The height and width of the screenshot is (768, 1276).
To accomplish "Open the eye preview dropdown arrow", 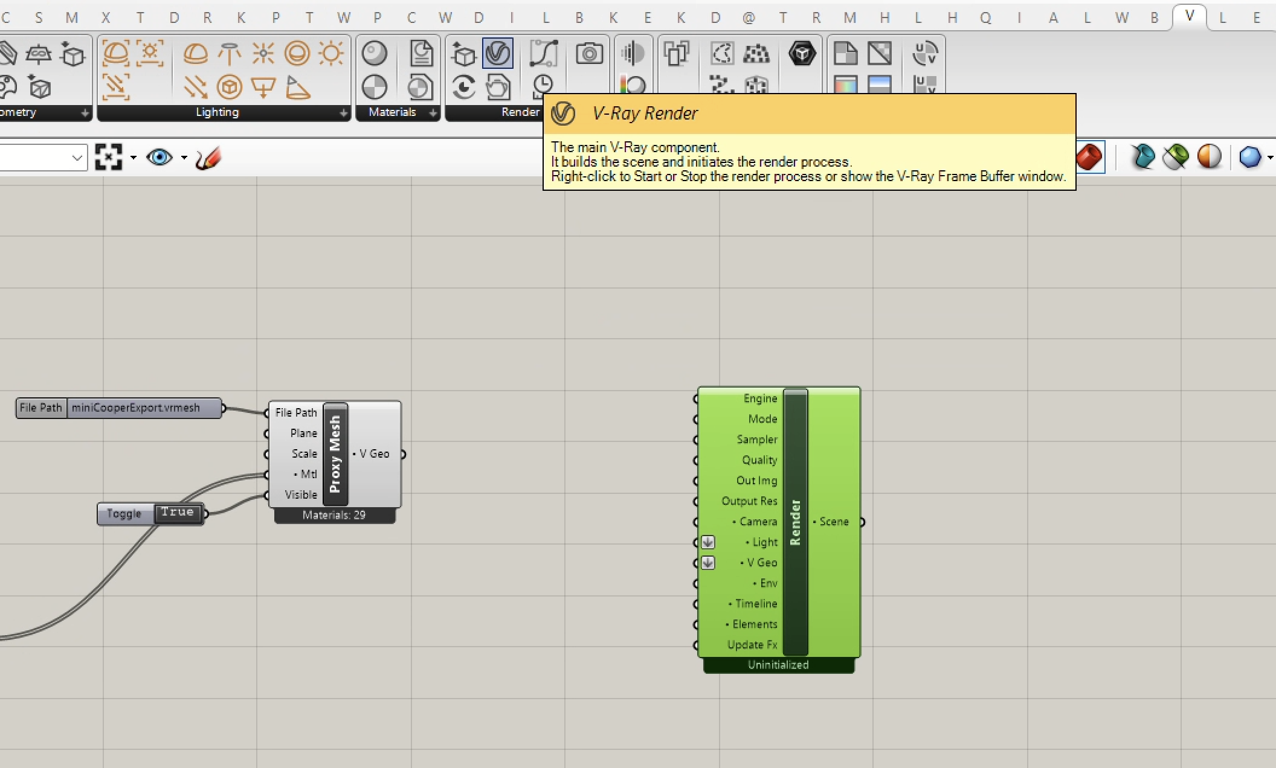I will pos(184,158).
